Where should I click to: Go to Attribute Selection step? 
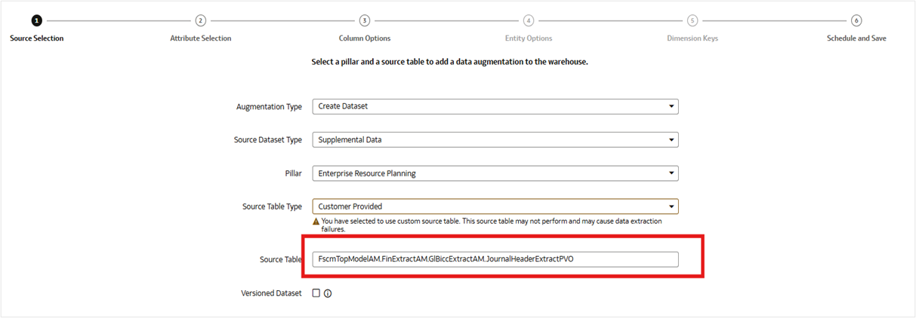201,38
